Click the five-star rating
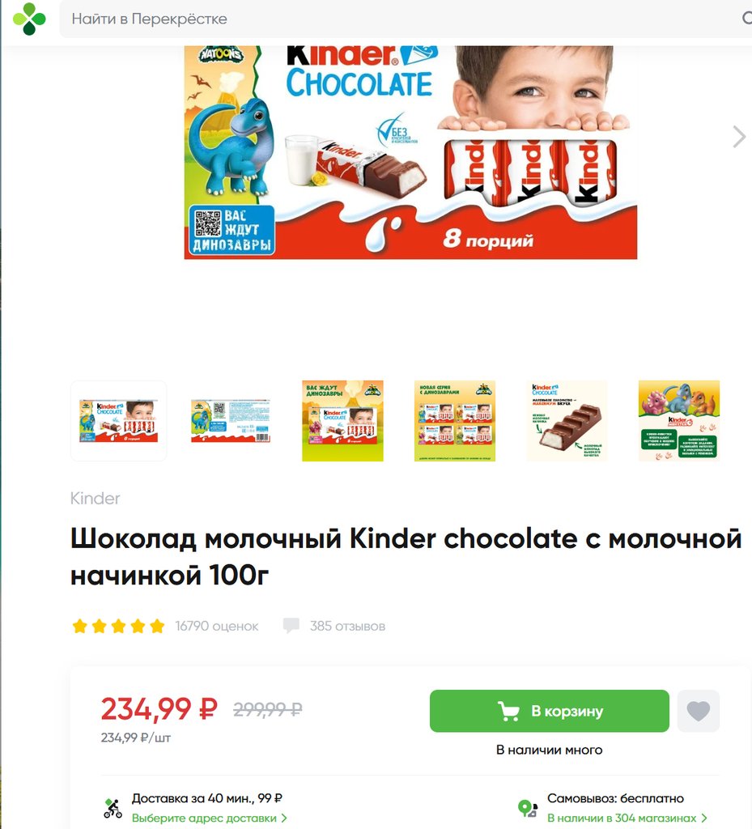This screenshot has width=752, height=829. (x=118, y=626)
